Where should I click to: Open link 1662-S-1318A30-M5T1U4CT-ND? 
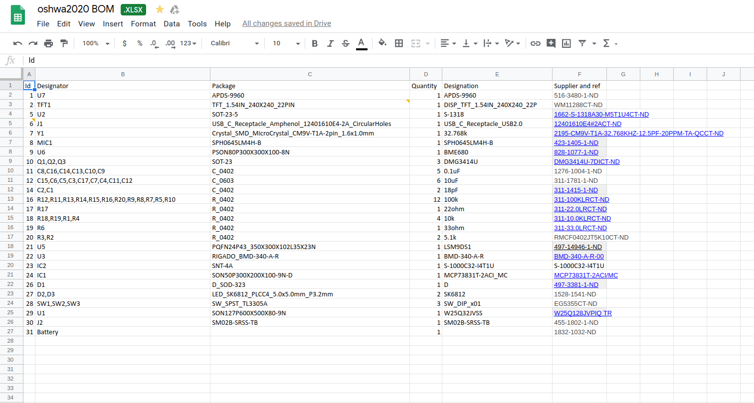point(601,114)
